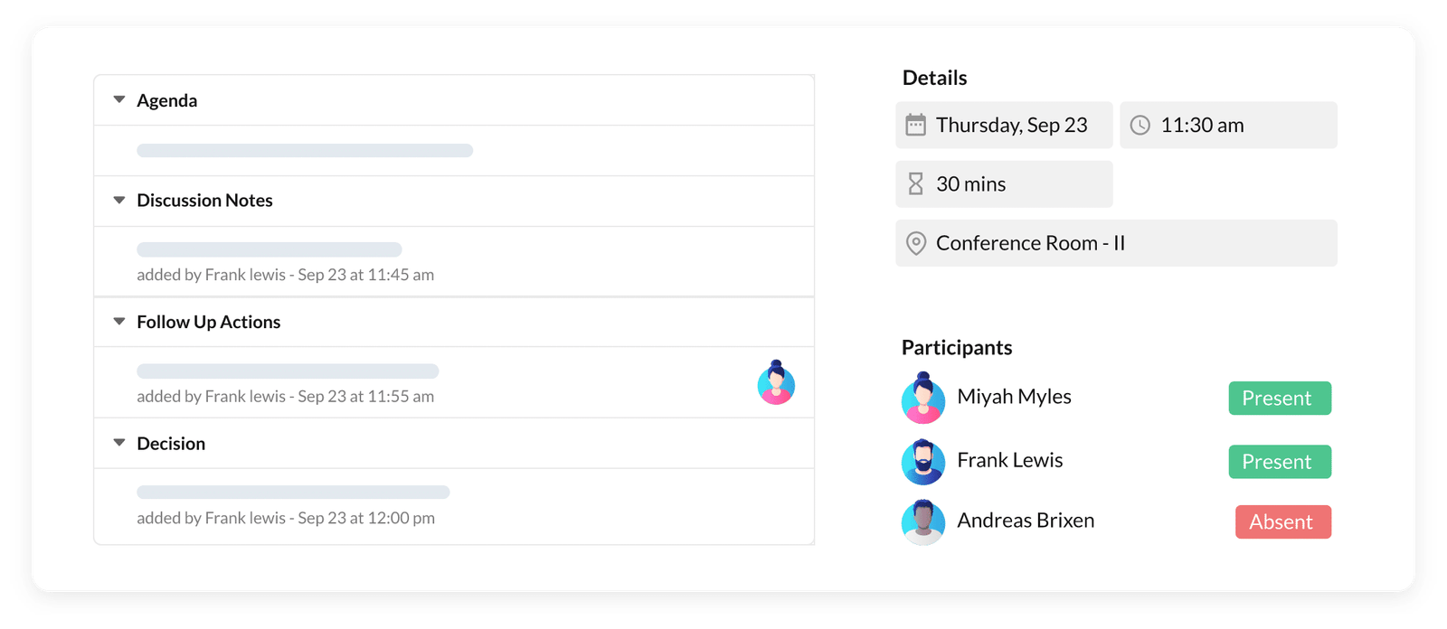Collapse the Decision section arrow
The height and width of the screenshot is (629, 1447).
118,443
